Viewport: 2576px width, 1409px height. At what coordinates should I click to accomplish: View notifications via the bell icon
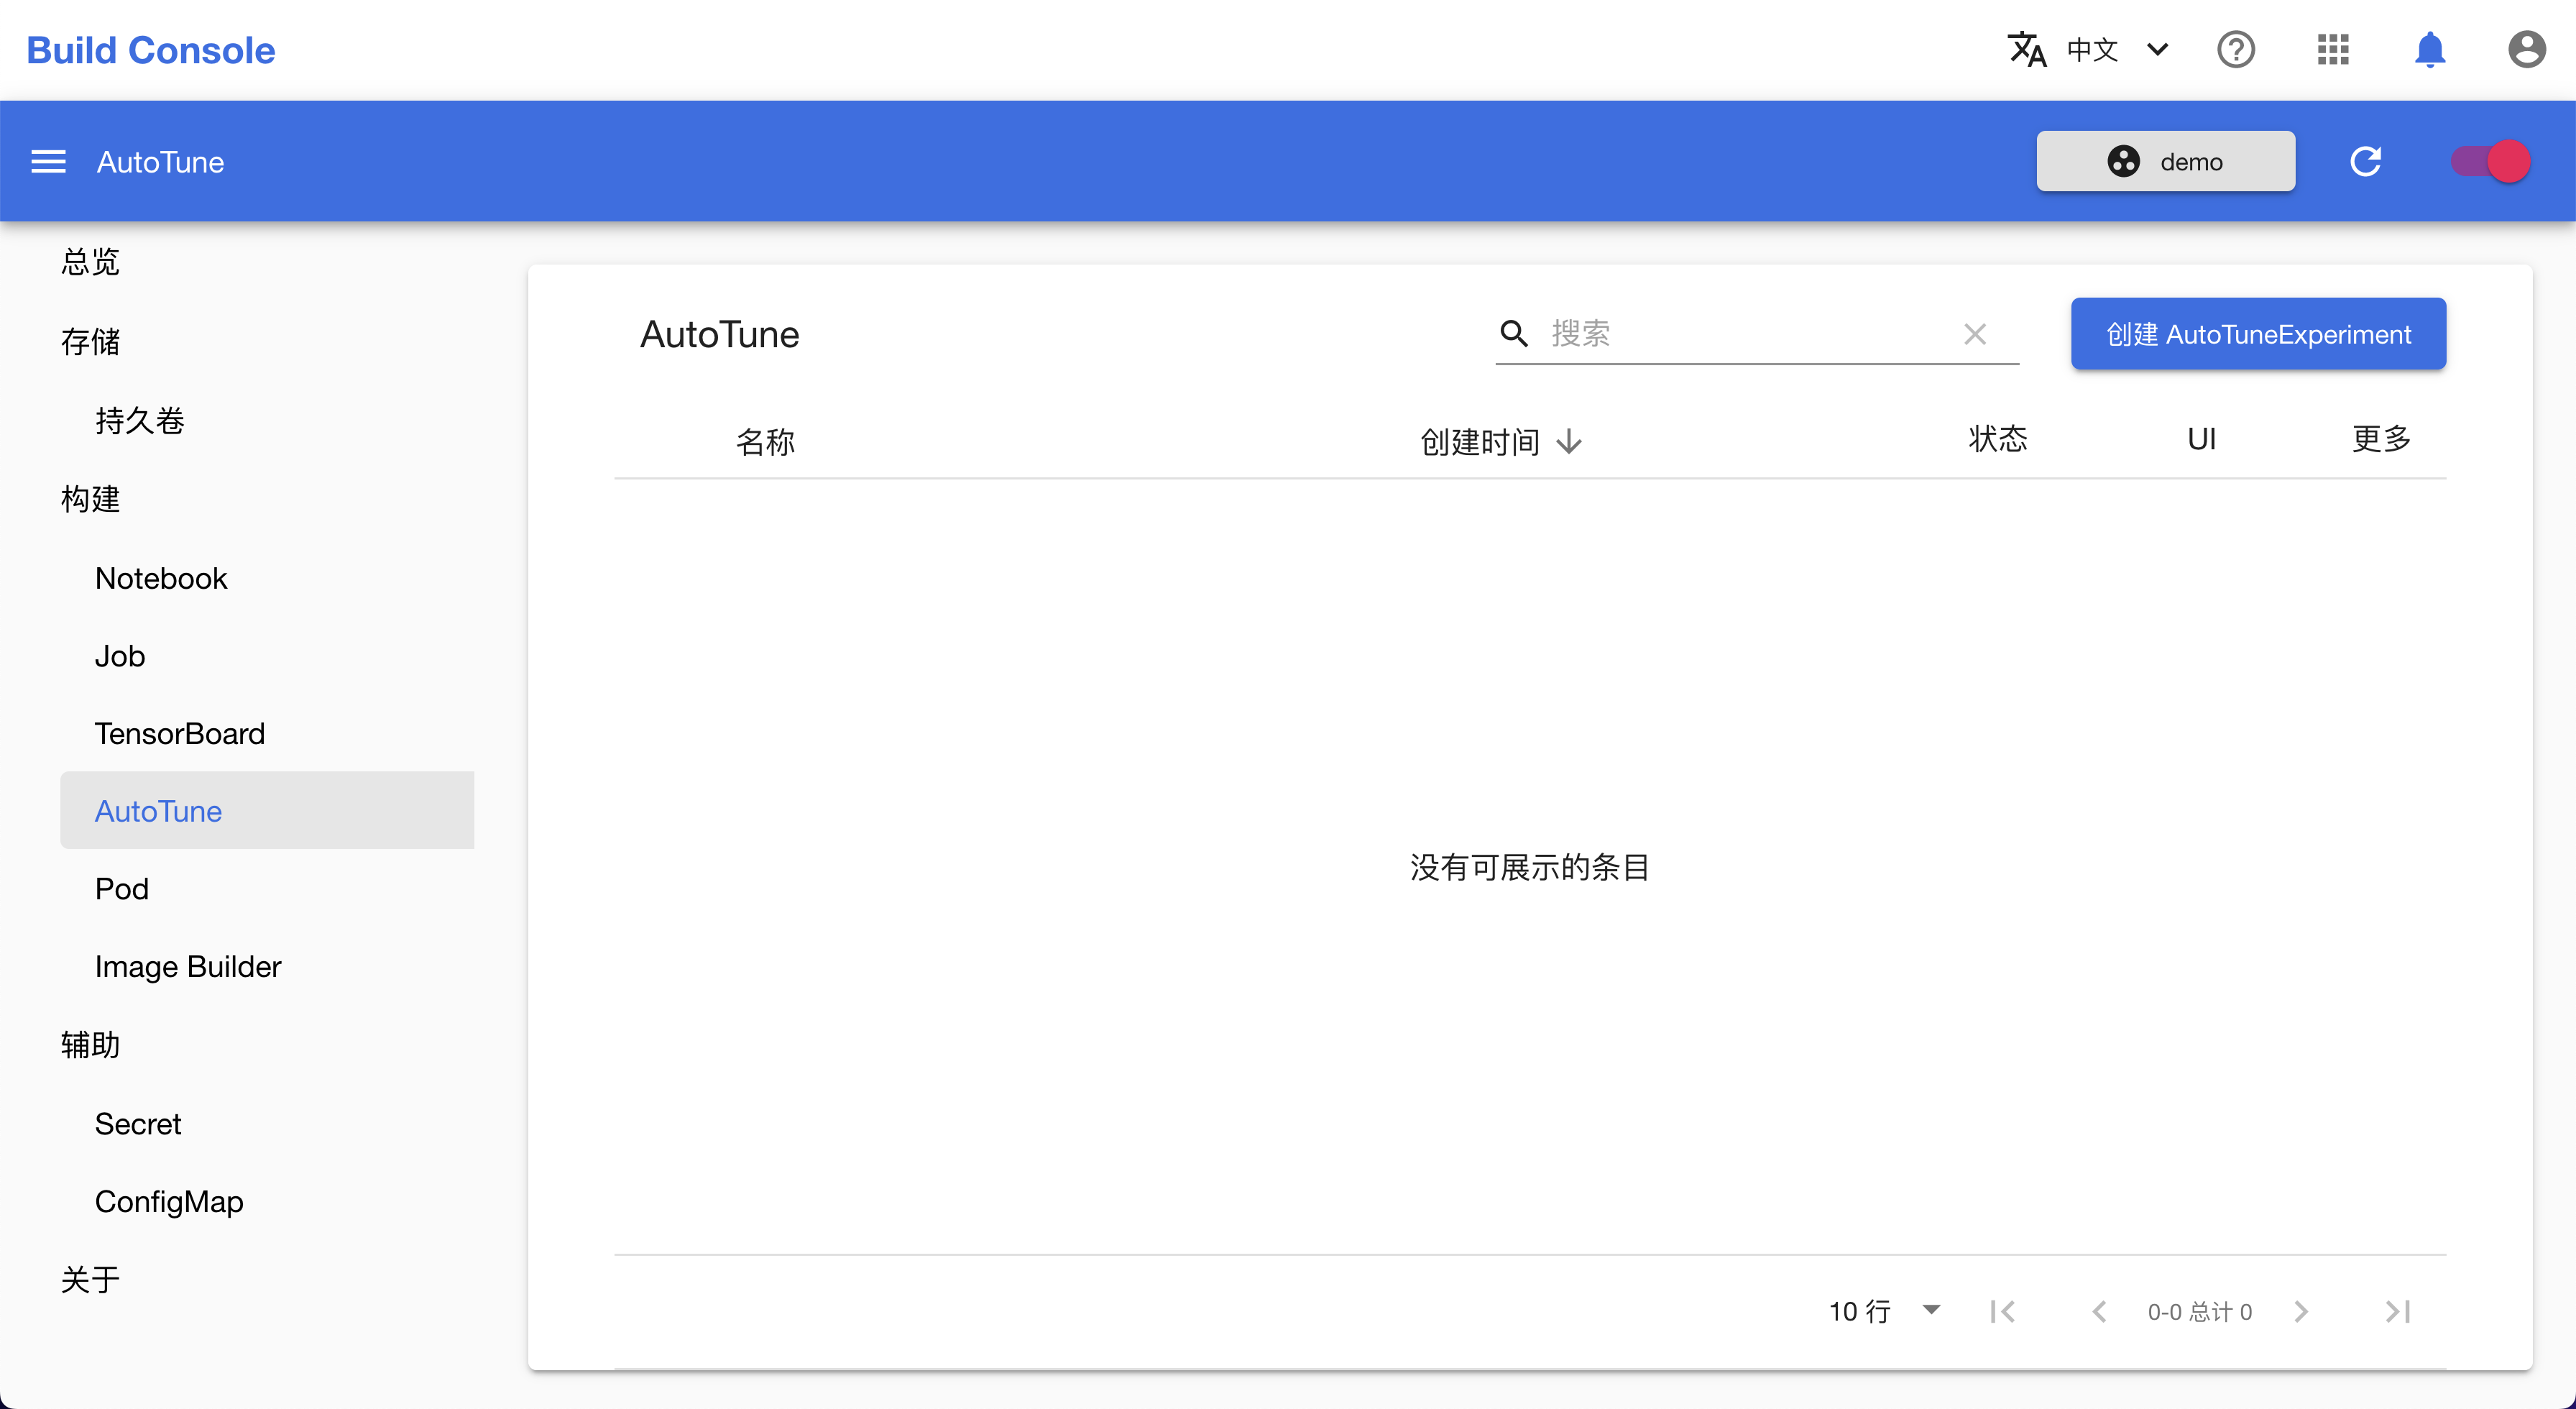pyautogui.click(x=2430, y=49)
